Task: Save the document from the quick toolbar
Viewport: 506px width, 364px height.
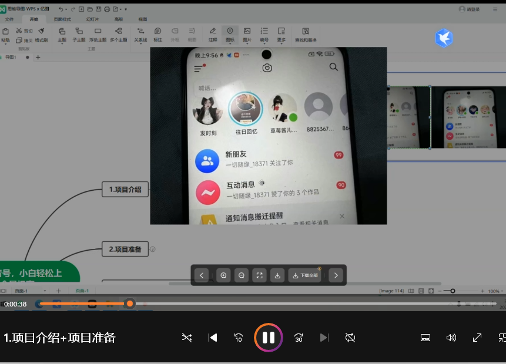Action: 98,9
